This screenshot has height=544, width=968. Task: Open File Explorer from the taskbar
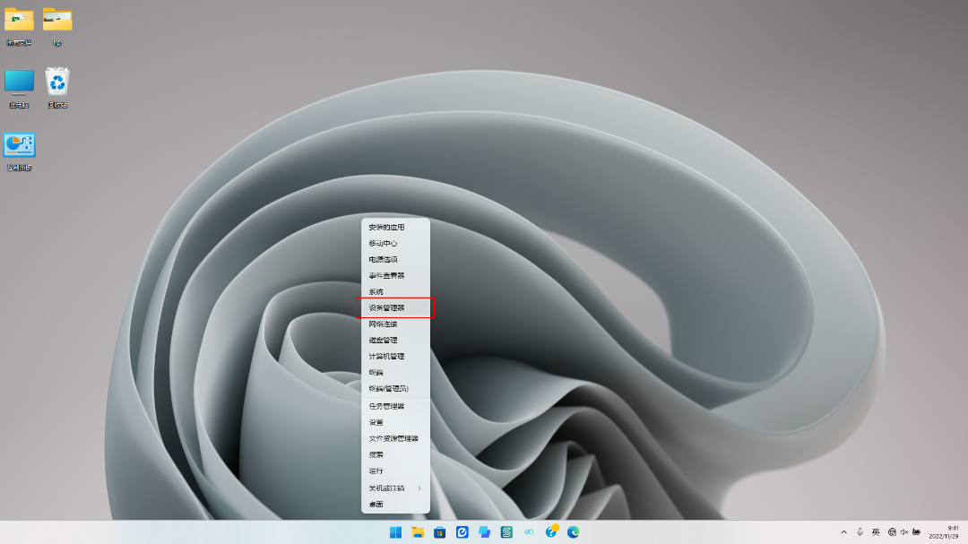[418, 532]
